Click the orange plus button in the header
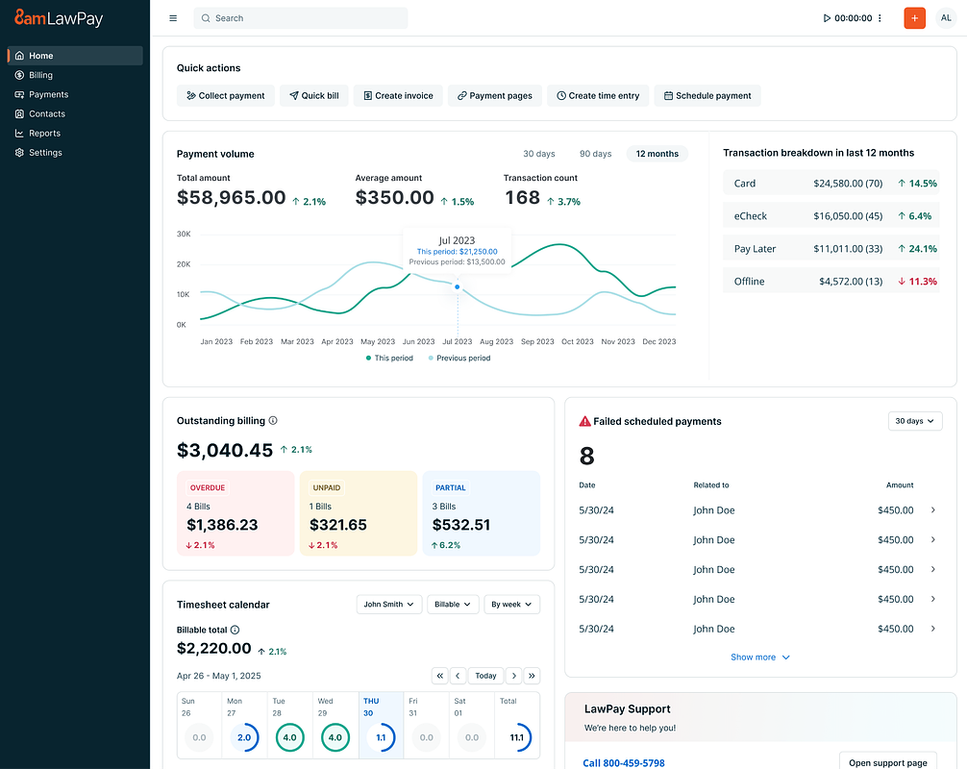Image resolution: width=967 pixels, height=769 pixels. [x=914, y=17]
